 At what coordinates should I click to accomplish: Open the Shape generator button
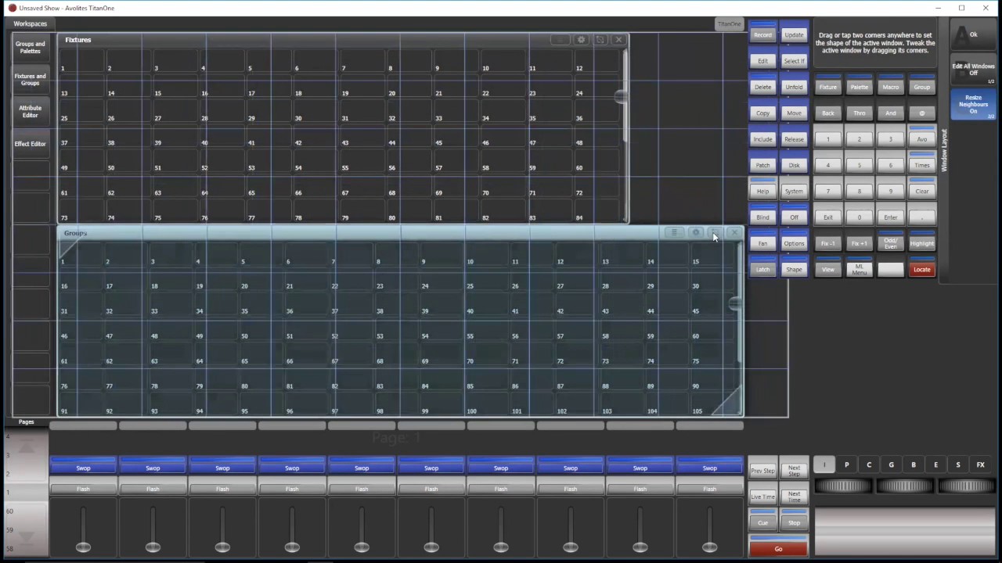pos(794,269)
